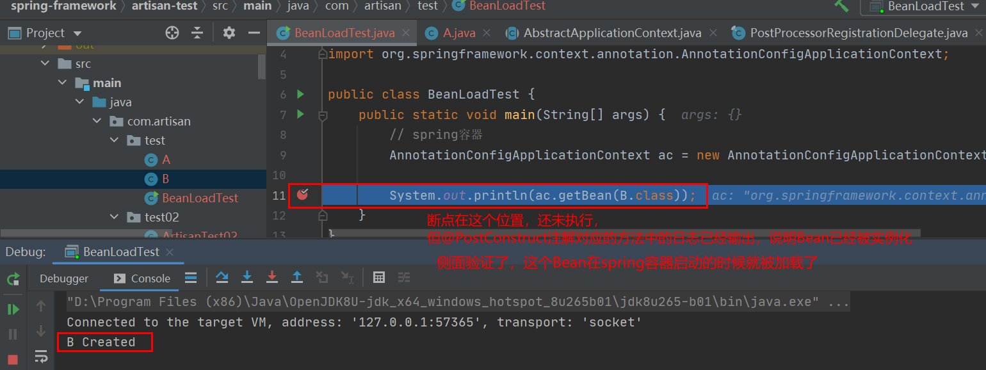
Task: Close the BeanLoadTest.java editor tab
Action: coord(407,33)
